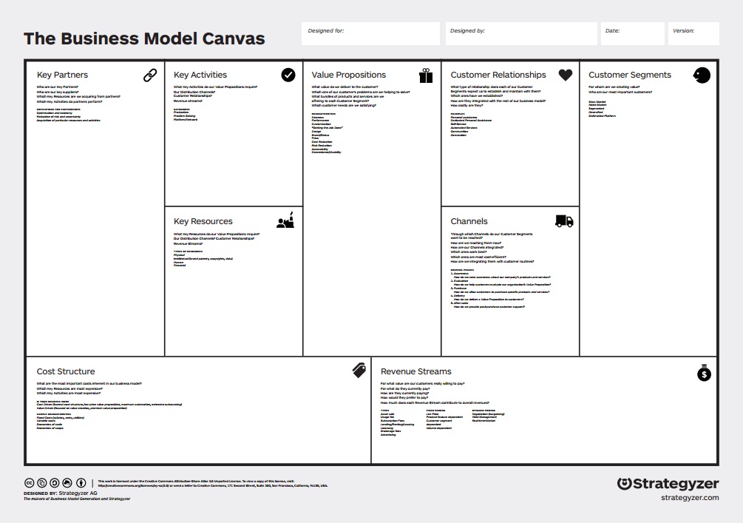743x523 pixels.
Task: Click the fourth license icon in footer
Action: pos(67,483)
